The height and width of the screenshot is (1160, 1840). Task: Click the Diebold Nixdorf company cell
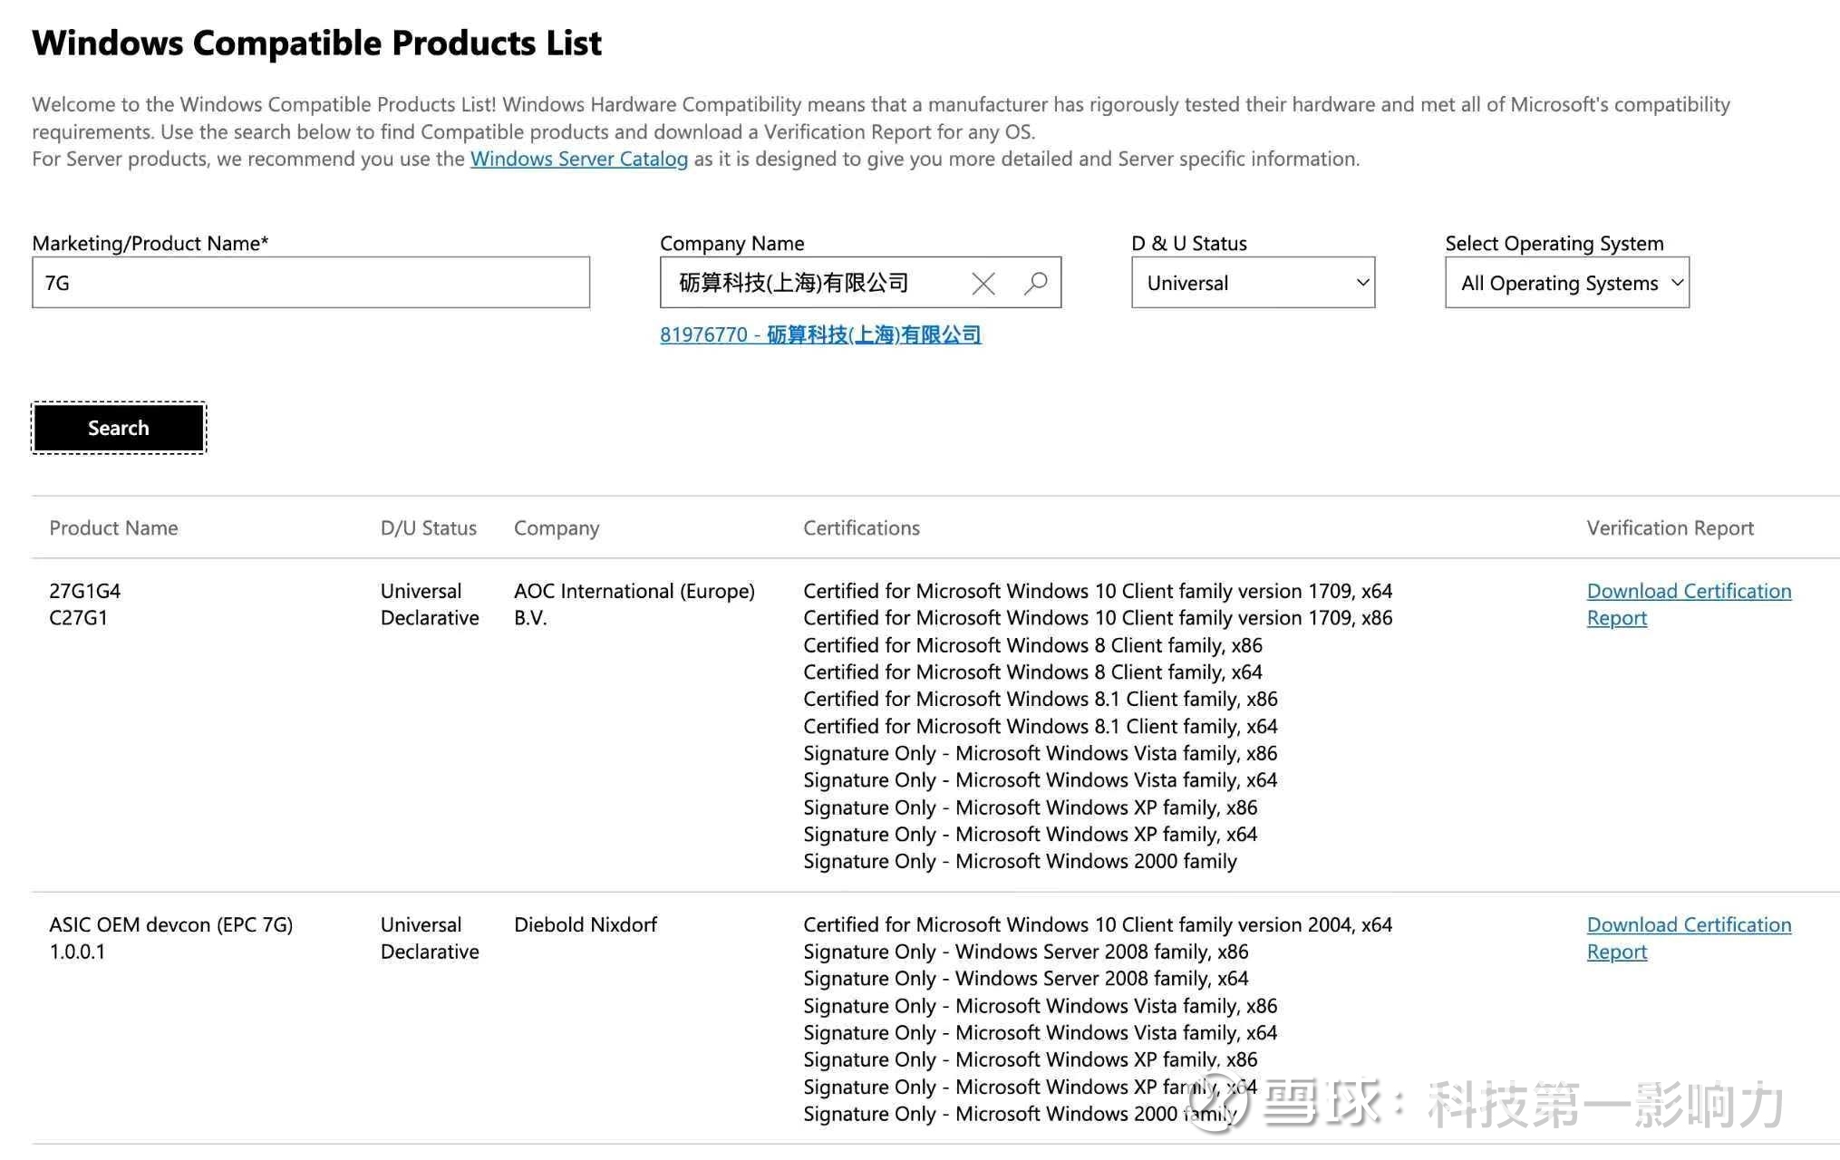click(585, 924)
